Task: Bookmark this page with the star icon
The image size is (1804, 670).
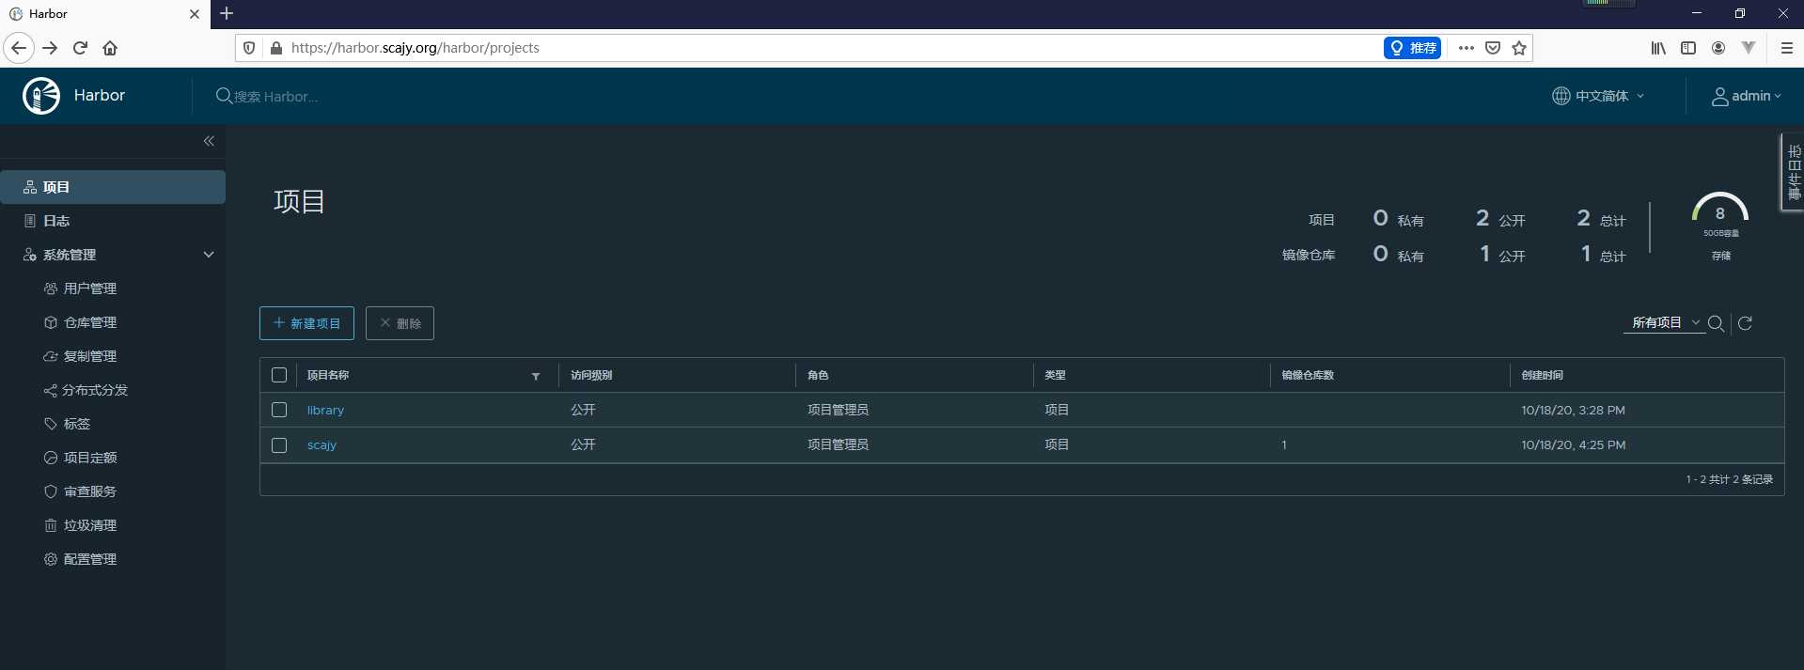Action: 1519,48
